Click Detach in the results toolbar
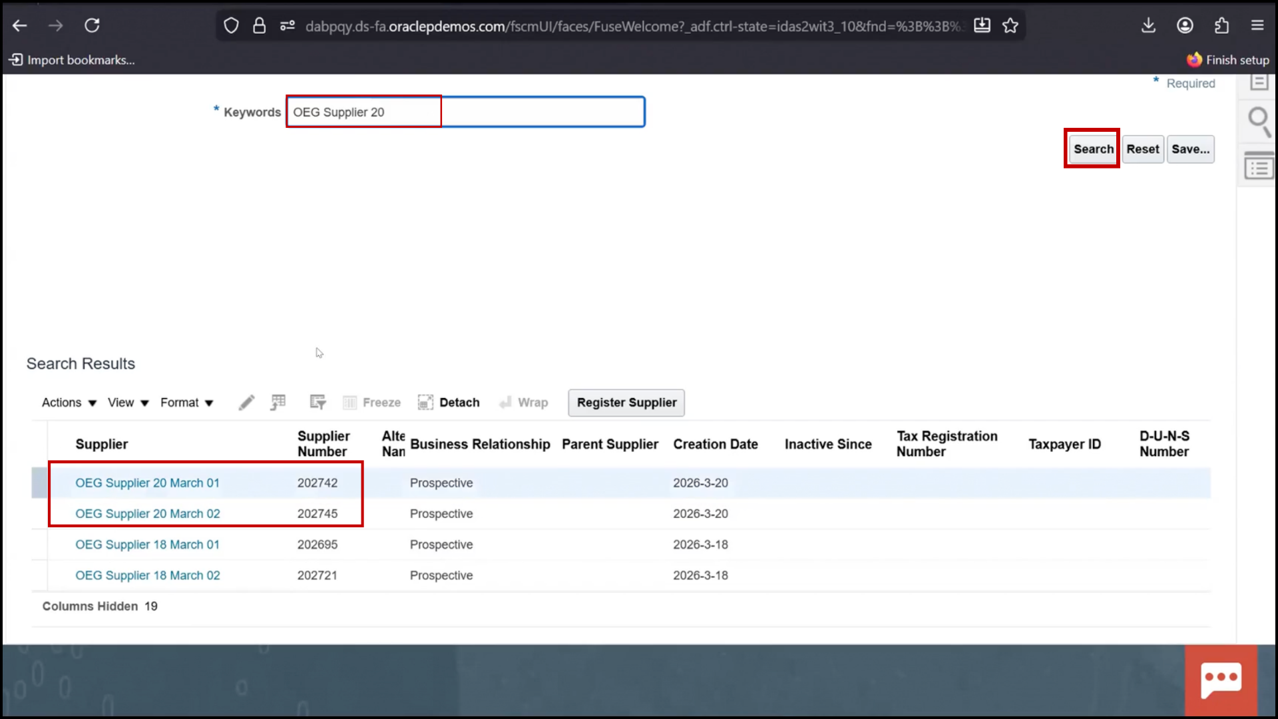 (x=449, y=403)
